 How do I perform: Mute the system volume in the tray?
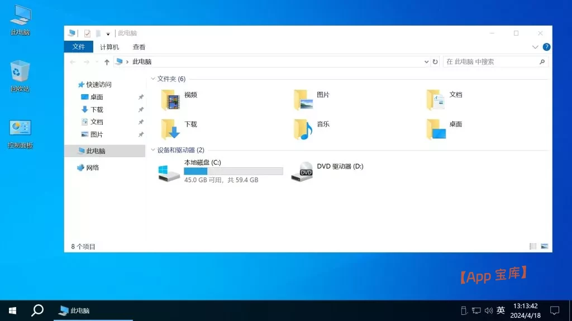tap(489, 310)
